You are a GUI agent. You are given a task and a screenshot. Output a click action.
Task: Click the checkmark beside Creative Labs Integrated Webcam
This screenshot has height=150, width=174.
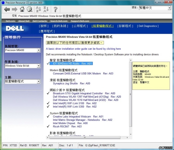[x=48, y=116]
